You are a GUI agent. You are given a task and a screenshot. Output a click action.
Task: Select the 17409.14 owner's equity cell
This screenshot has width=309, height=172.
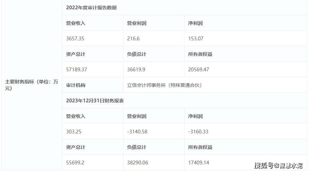(x=199, y=163)
